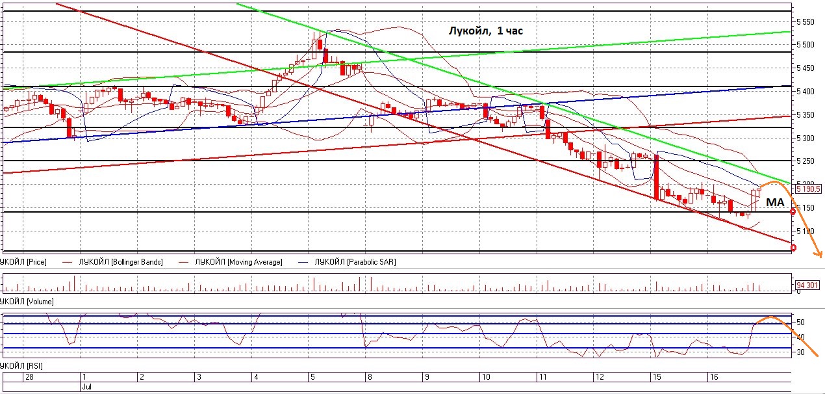Click date label 4 on time axis
This screenshot has width=825, height=394.
coord(256,377)
